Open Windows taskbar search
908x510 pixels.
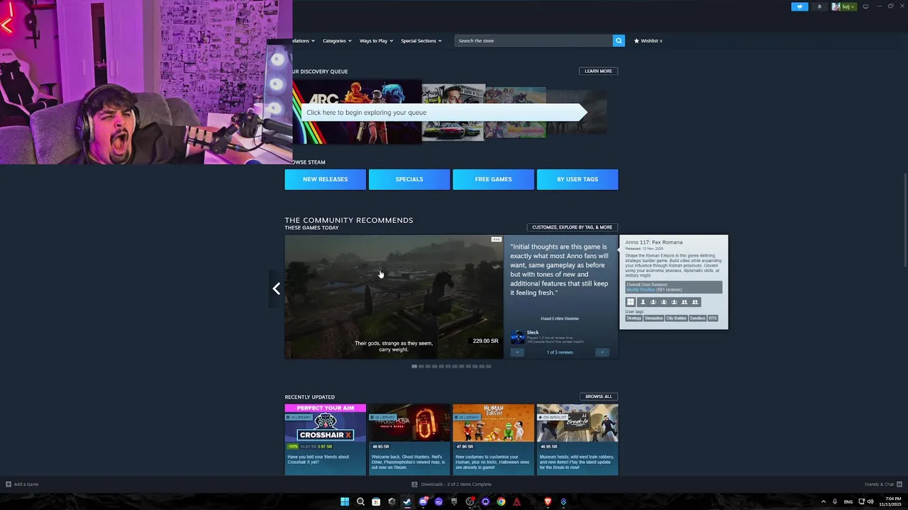[x=360, y=501]
